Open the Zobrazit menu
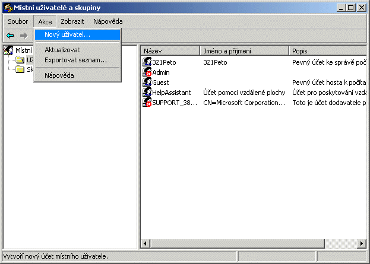Screen dimensions: 370x264 [71, 21]
